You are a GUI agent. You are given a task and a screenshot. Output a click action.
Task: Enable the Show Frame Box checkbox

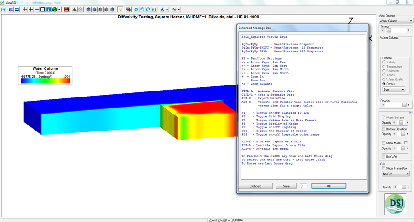384,168
